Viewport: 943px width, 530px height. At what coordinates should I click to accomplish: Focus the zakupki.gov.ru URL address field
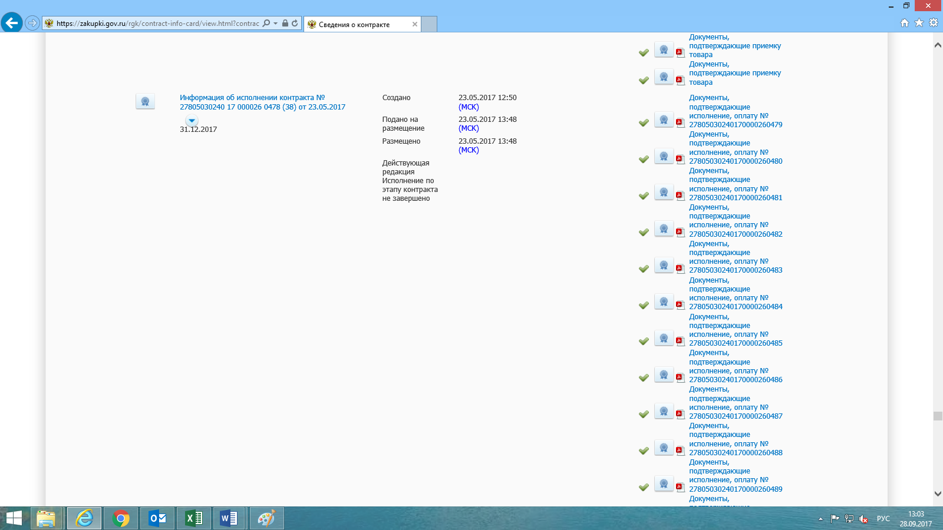[157, 24]
